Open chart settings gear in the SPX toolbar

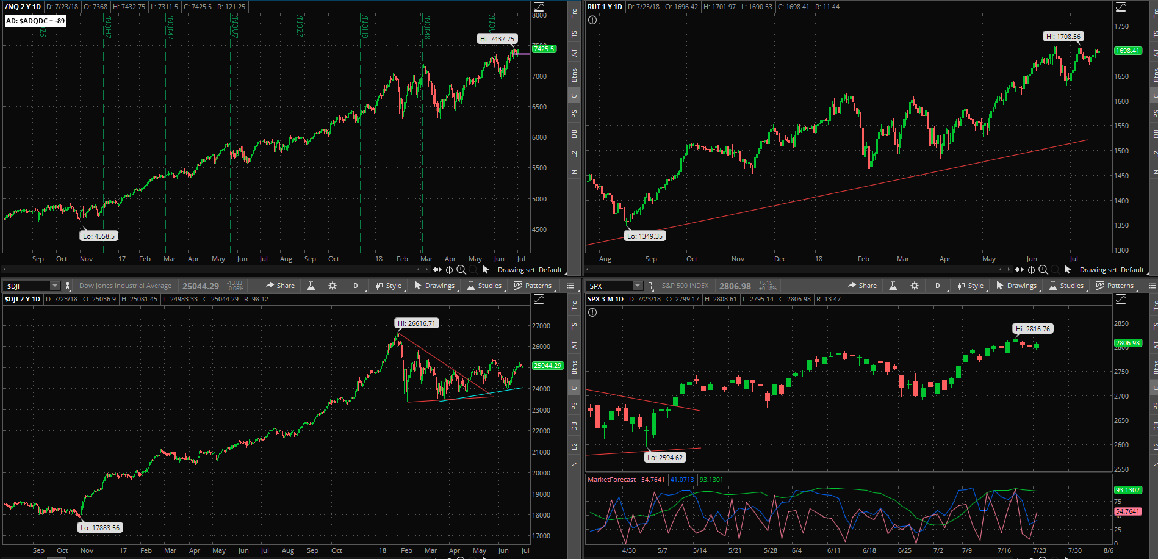click(915, 286)
